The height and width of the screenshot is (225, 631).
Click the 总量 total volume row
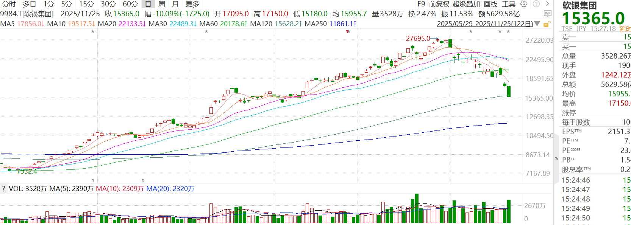[596, 56]
